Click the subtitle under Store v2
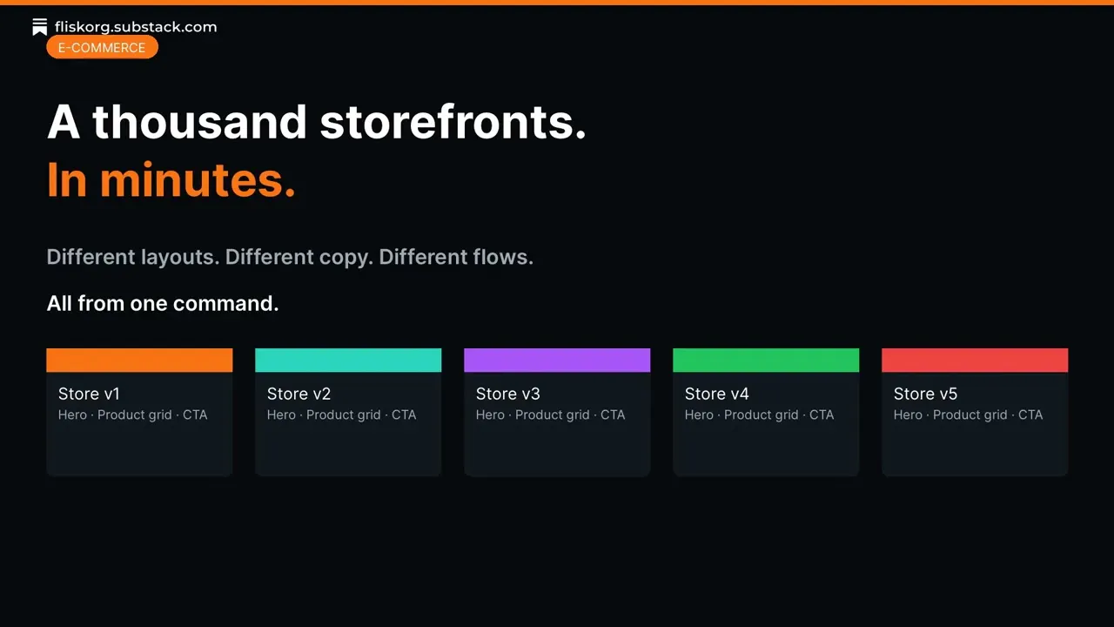The image size is (1114, 627). 342,415
